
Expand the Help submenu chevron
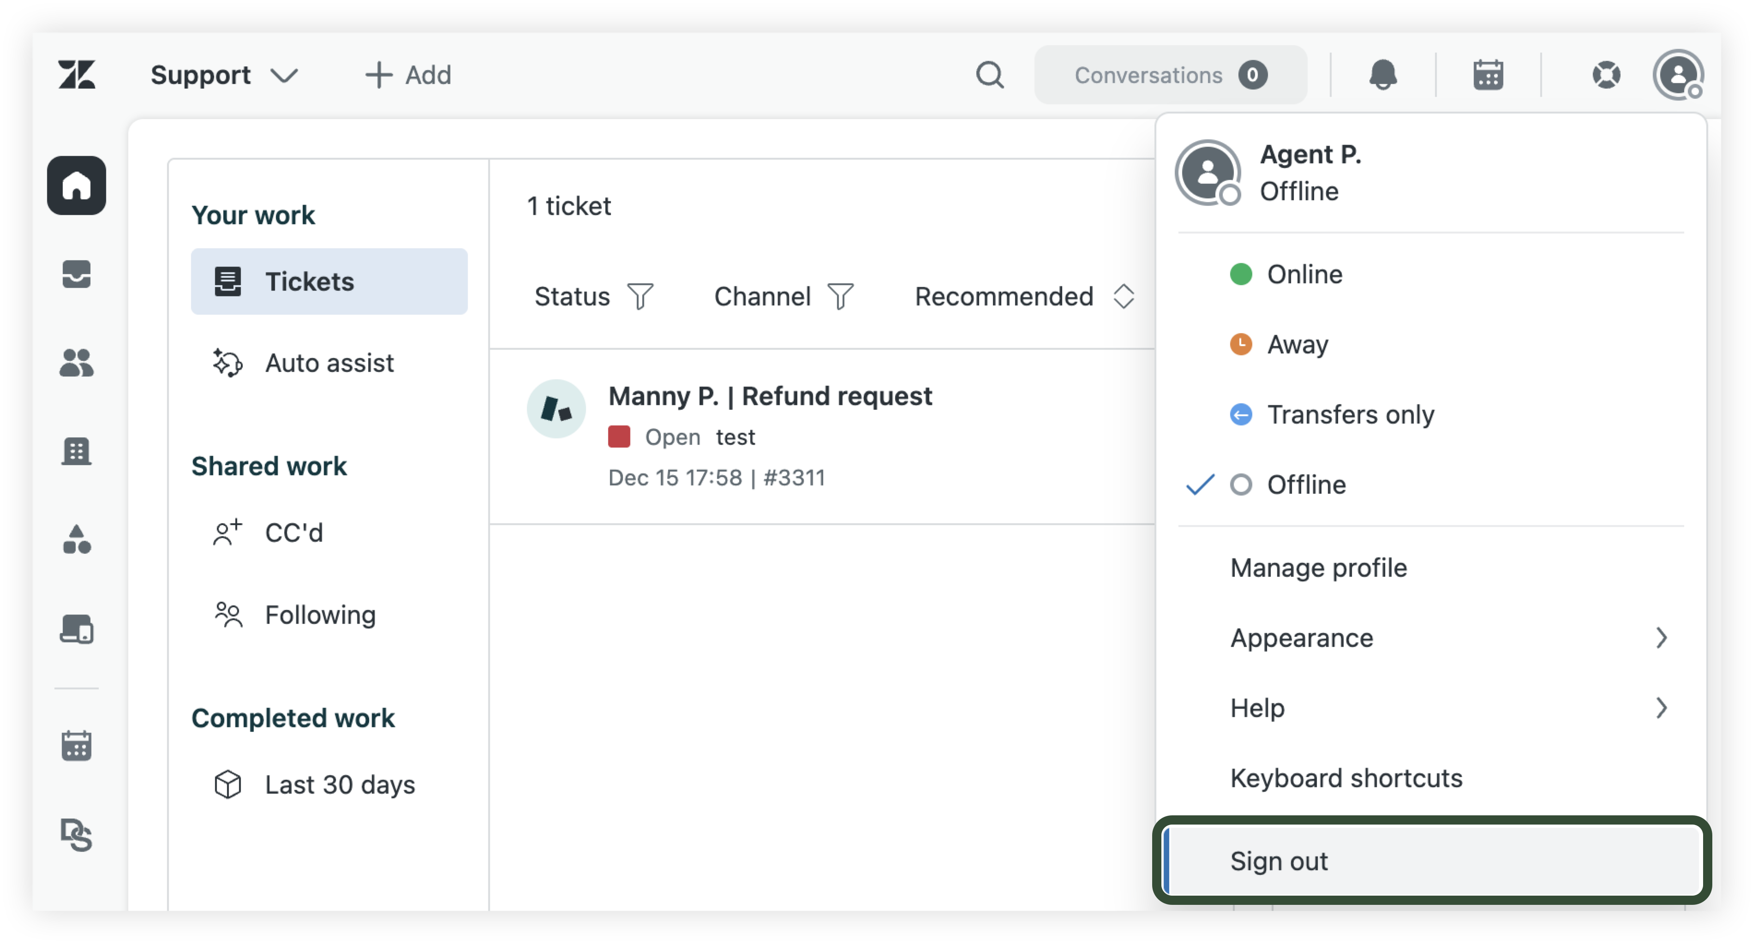point(1662,708)
